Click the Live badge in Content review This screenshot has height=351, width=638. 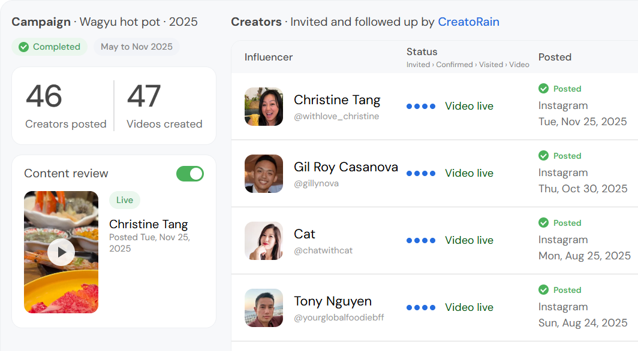[x=125, y=200]
